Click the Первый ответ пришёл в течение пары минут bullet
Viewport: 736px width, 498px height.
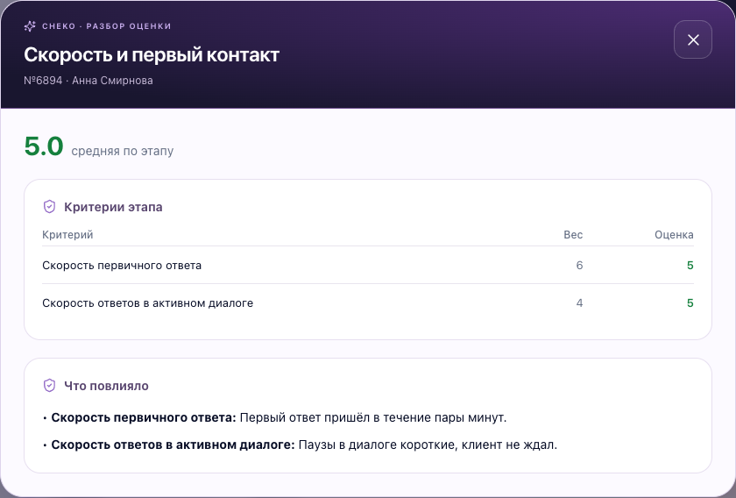click(x=275, y=417)
